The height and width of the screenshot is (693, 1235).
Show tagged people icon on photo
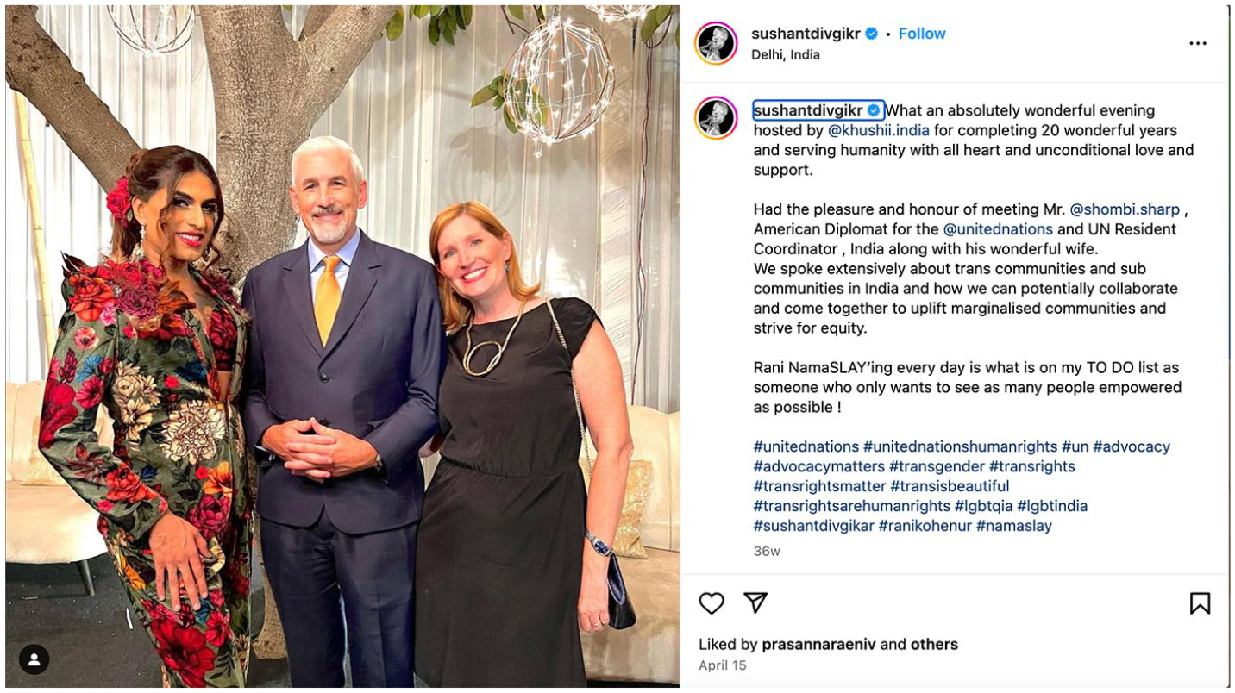point(34,659)
